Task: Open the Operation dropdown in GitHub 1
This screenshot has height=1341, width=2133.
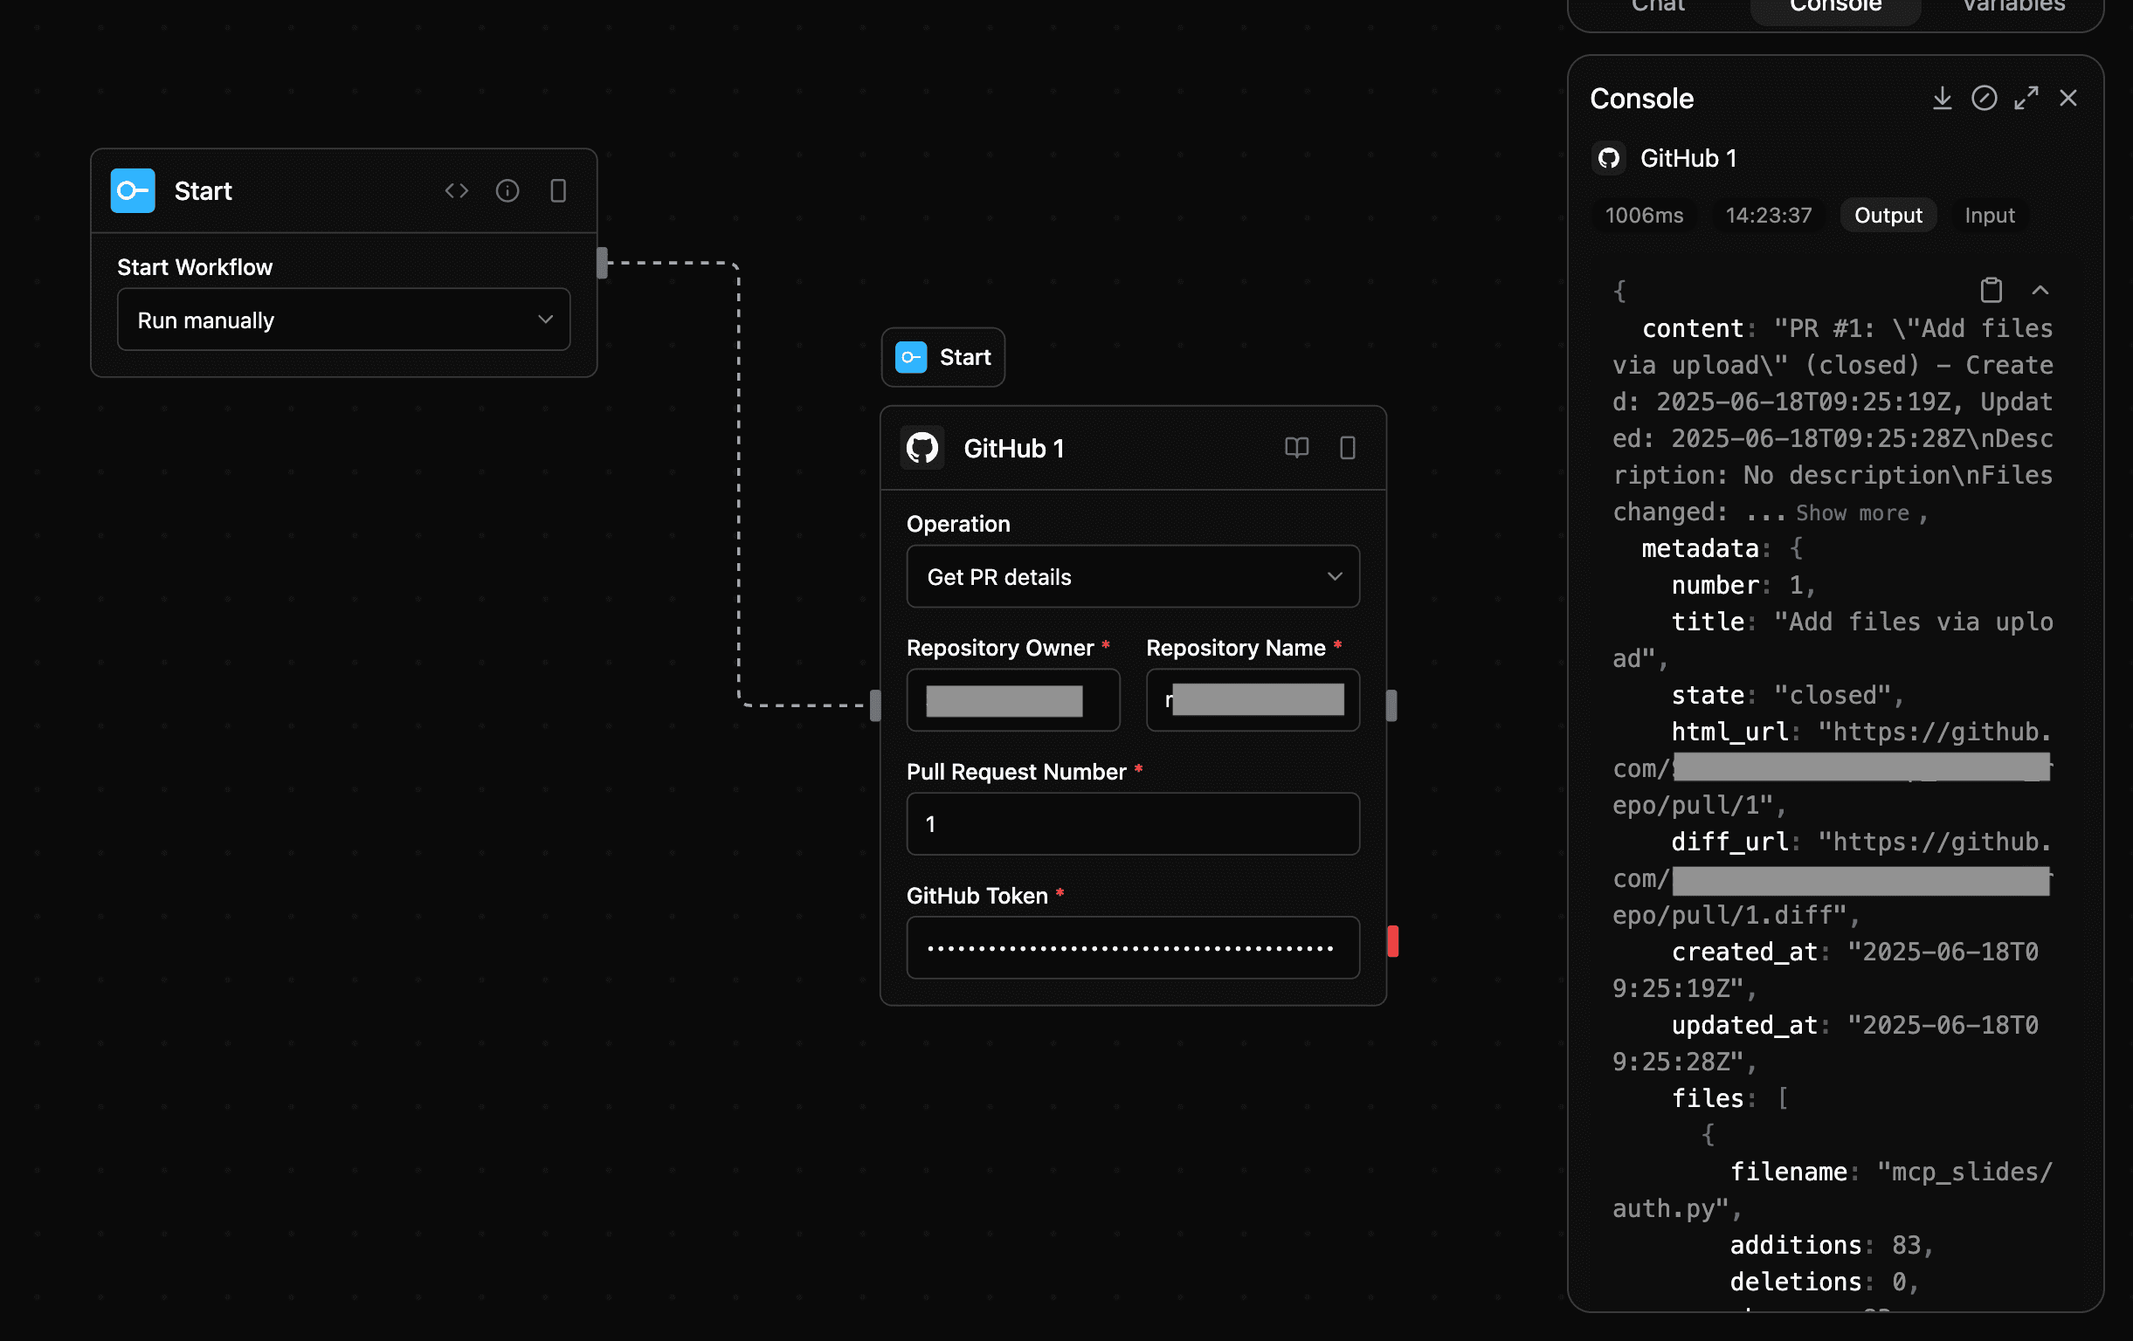Action: (1132, 576)
